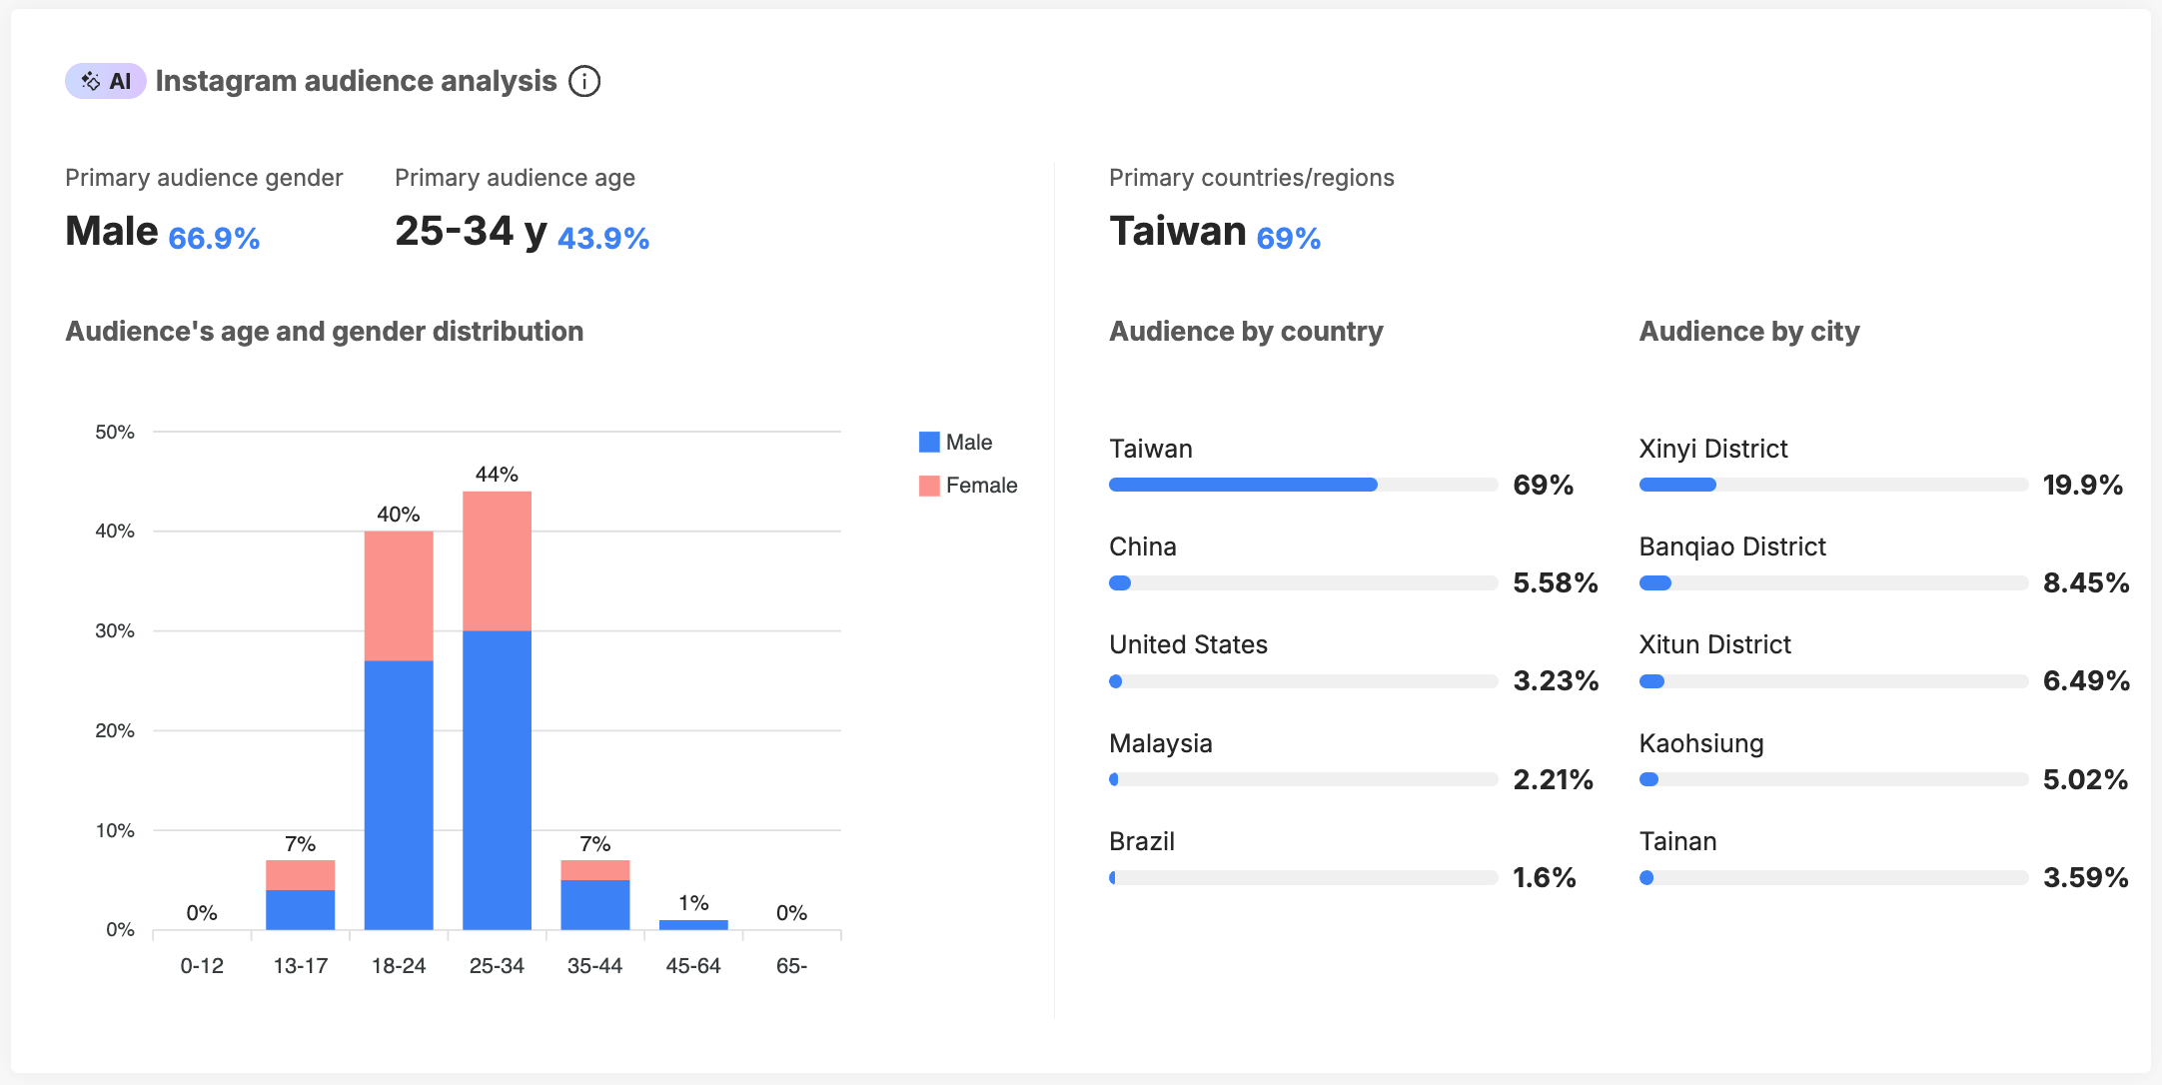Click the 'Primary audience age' label
Viewport: 2162px width, 1085px height.
tap(515, 178)
